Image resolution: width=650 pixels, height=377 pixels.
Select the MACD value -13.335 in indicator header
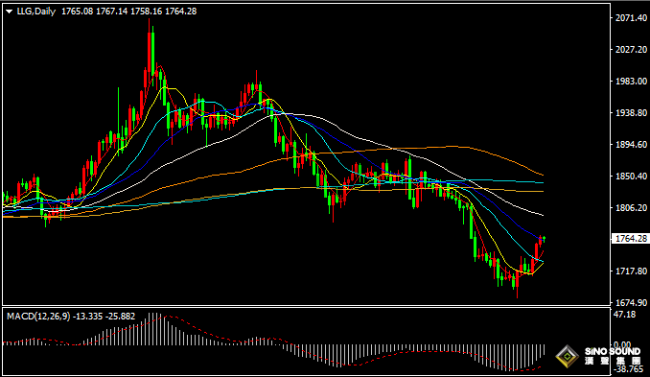[x=87, y=317]
